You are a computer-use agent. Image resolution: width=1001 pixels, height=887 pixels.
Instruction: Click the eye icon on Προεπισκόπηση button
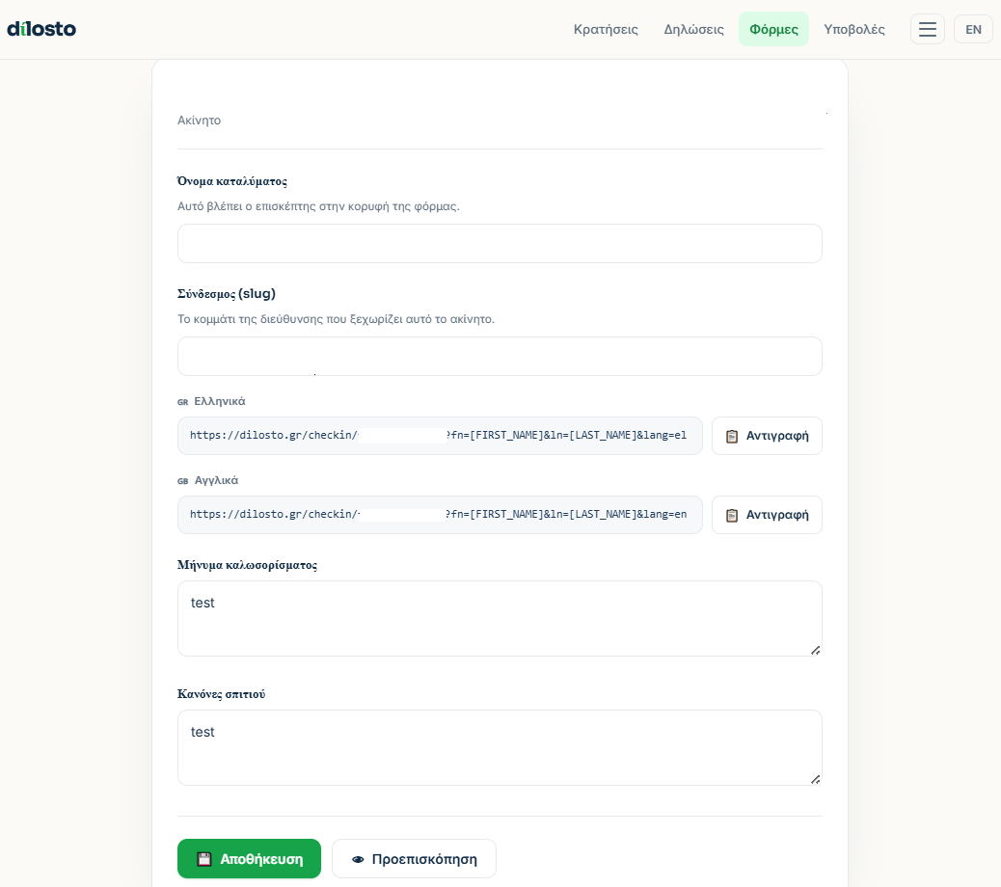tap(358, 860)
